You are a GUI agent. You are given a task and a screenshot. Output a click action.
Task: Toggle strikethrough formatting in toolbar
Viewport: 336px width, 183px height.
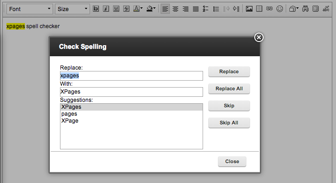click(x=126, y=9)
